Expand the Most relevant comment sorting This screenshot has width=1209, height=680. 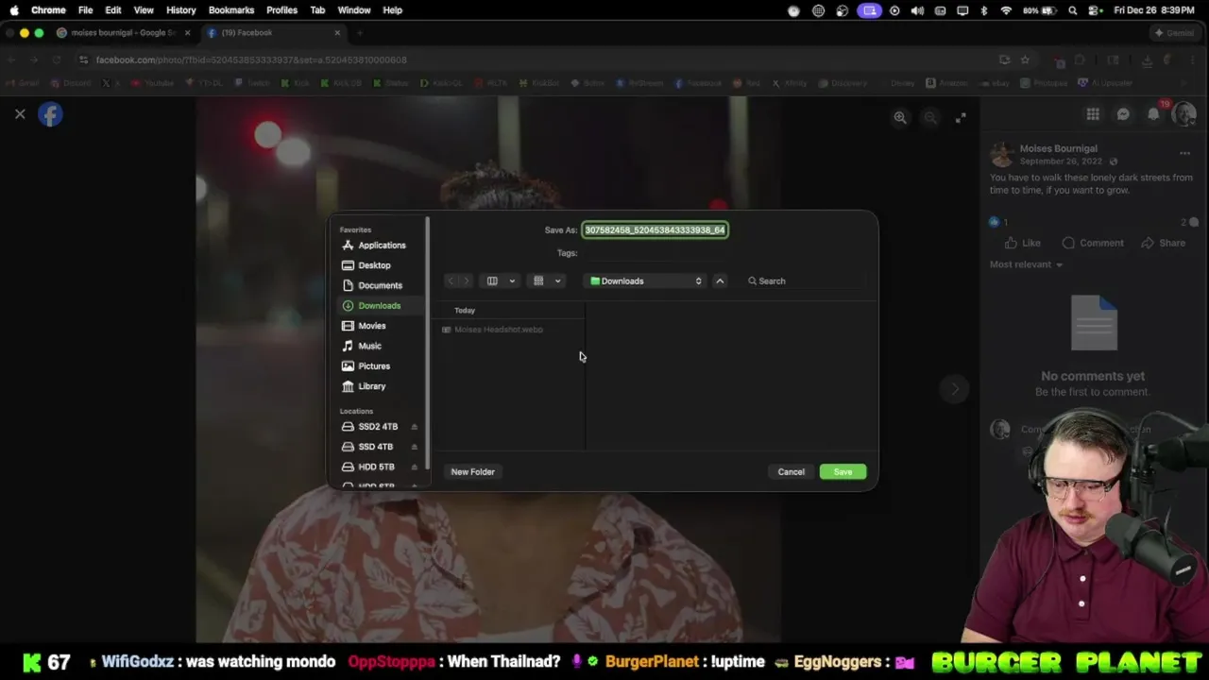[1026, 264]
